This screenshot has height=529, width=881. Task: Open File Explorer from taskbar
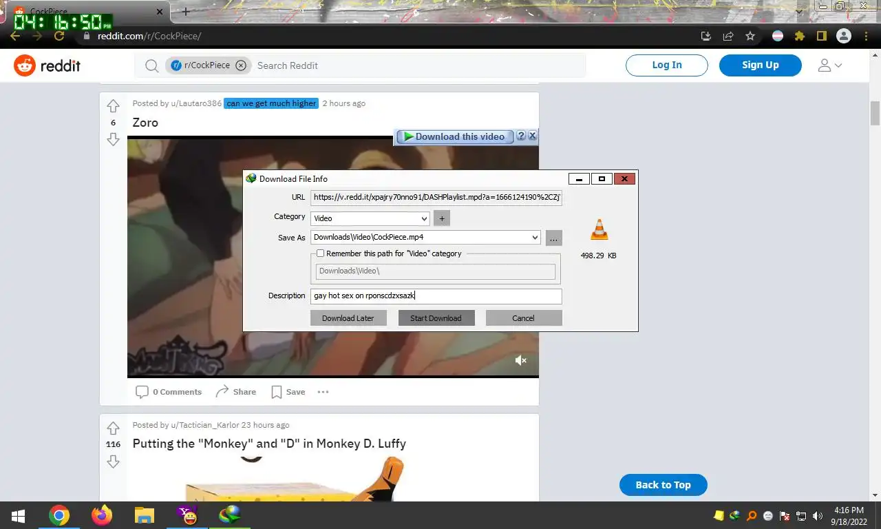tap(144, 515)
